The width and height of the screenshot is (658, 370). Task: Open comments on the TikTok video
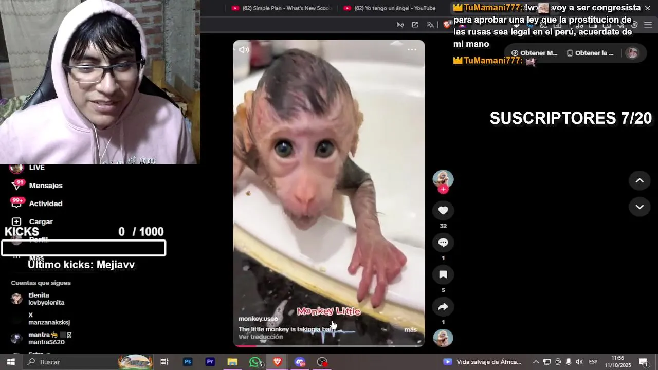tap(443, 243)
